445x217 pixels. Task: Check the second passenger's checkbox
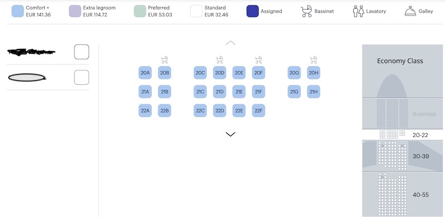point(81,77)
